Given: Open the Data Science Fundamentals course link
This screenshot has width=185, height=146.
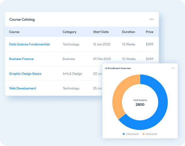Looking at the screenshot, I should [29, 44].
